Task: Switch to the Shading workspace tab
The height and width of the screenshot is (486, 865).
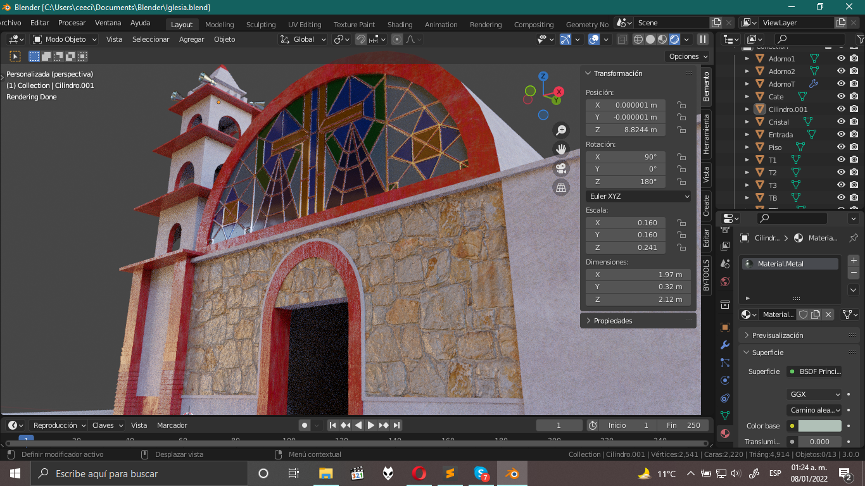Action: click(400, 25)
